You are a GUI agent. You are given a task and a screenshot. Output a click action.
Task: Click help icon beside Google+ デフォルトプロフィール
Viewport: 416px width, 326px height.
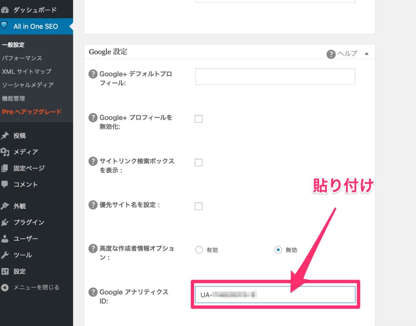pos(93,74)
